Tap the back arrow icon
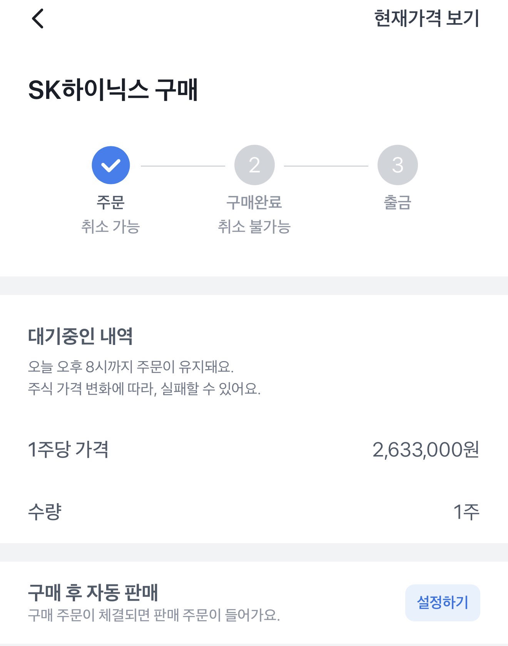Screen dimensions: 508x646 (x=38, y=18)
